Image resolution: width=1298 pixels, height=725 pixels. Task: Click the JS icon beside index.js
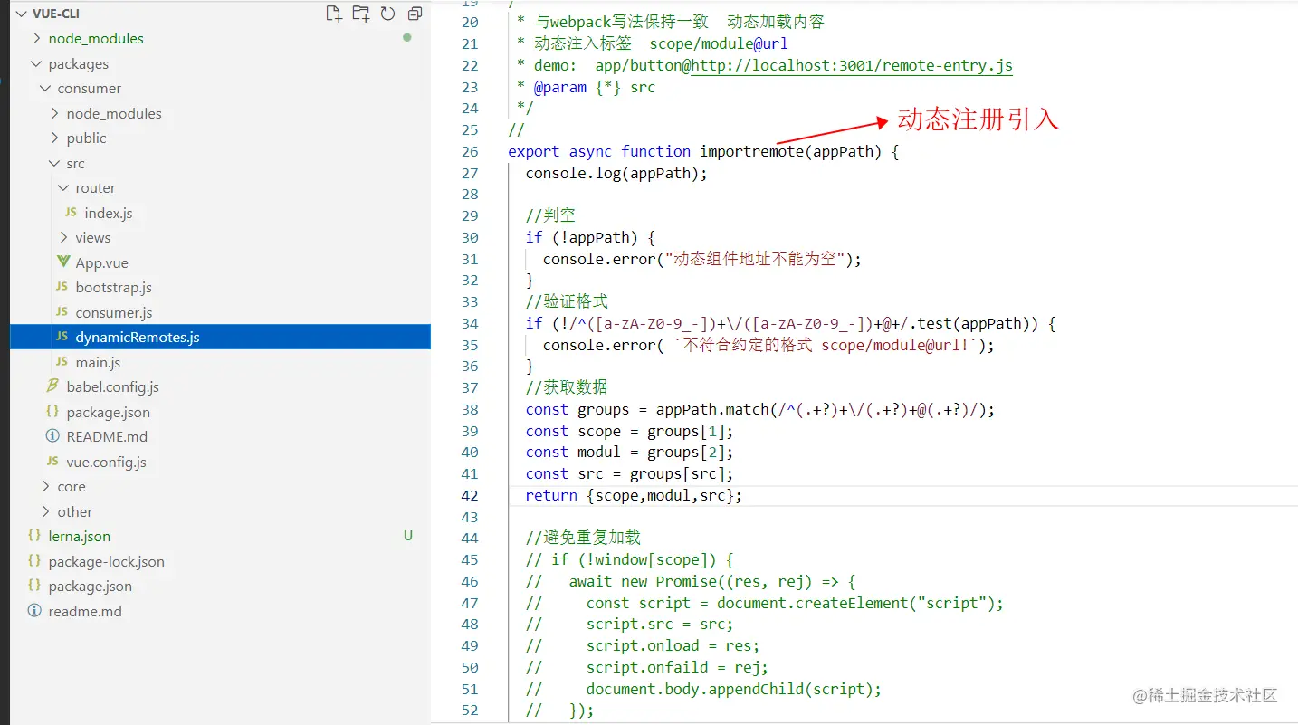[71, 213]
